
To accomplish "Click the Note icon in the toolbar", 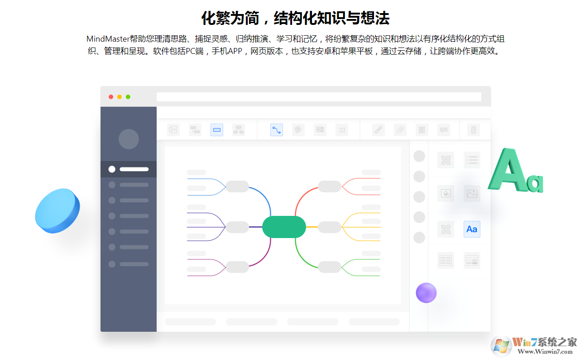I will point(422,130).
